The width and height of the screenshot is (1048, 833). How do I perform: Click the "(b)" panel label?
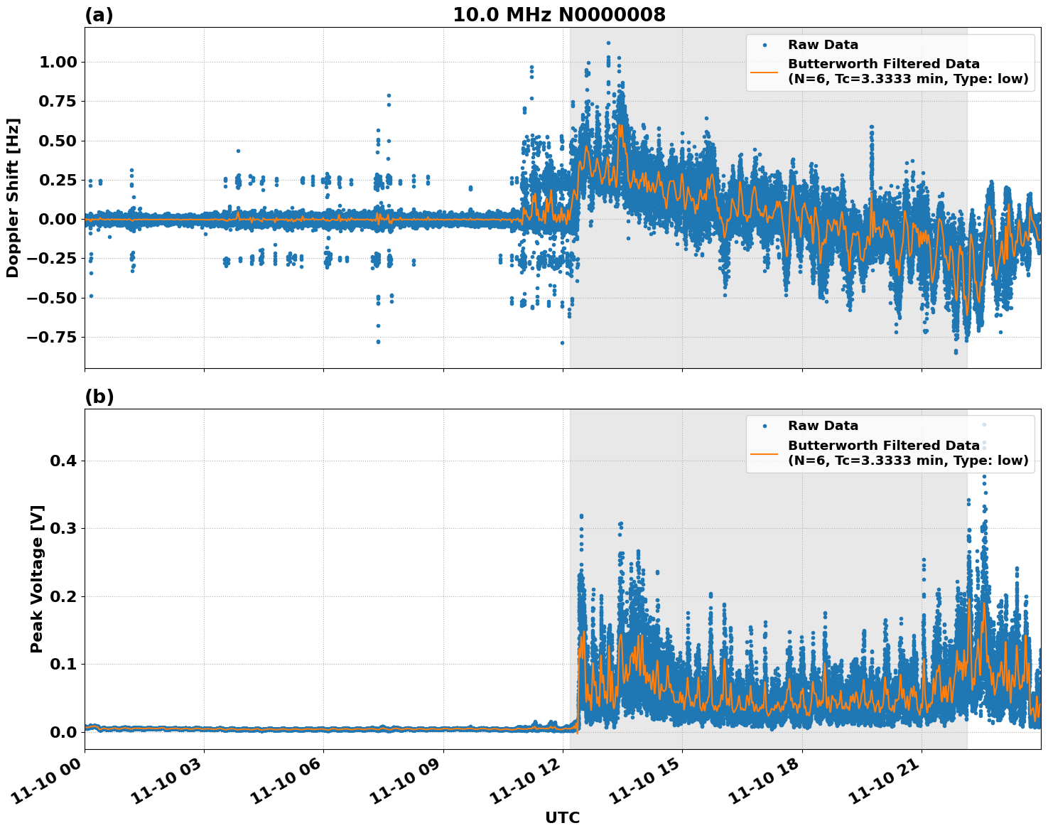tap(99, 397)
